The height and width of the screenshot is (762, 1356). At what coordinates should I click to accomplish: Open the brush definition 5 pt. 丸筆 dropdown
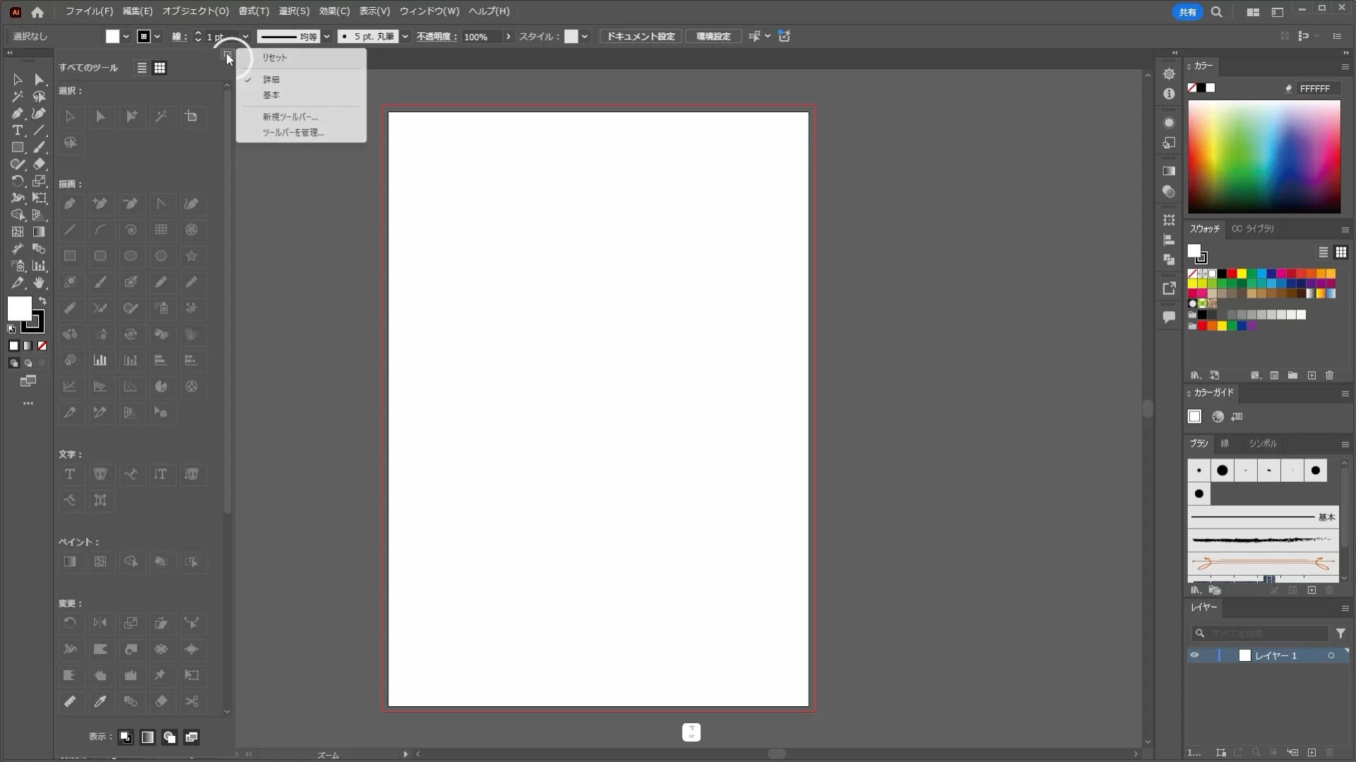405,37
